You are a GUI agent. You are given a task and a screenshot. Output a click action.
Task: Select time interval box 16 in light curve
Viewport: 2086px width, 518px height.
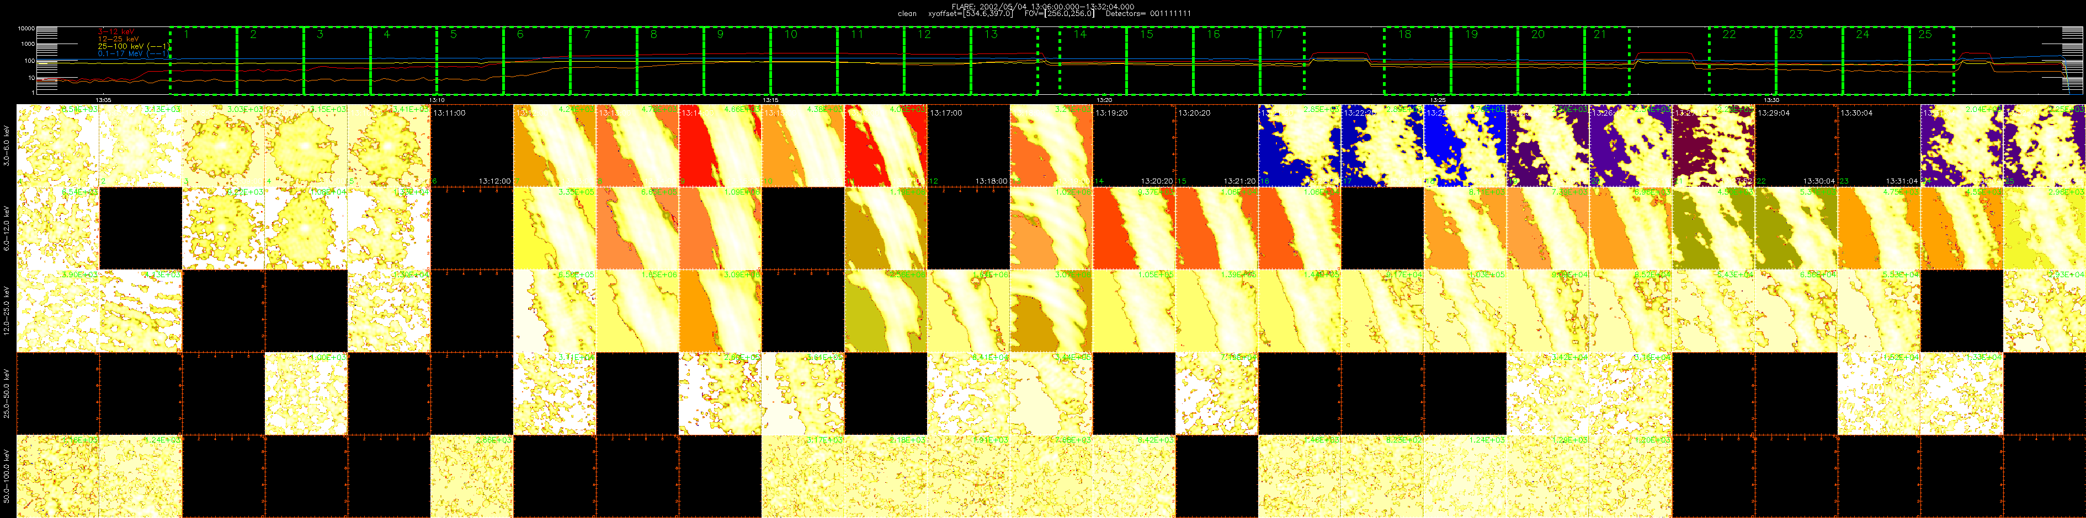pos(1226,61)
